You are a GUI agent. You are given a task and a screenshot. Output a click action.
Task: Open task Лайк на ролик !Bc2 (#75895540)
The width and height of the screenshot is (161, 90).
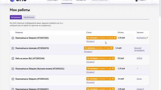[x=30, y=58]
